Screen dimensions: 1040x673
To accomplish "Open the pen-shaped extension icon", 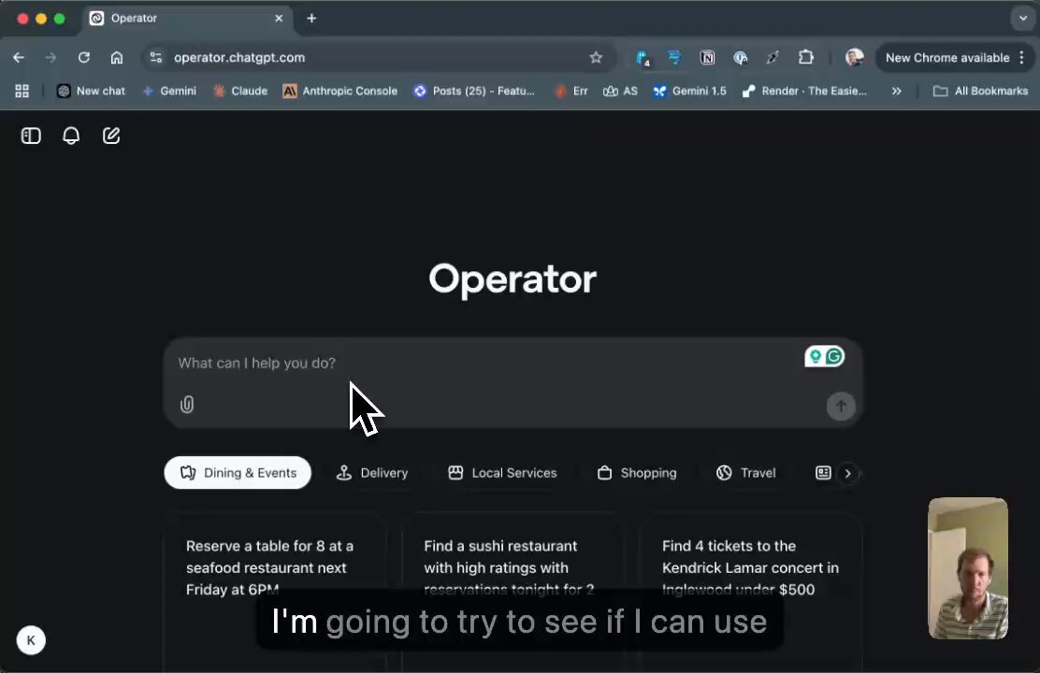I will point(773,58).
